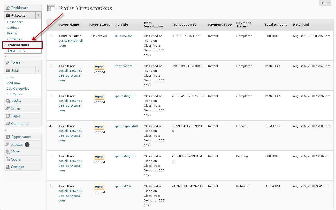Screen dimensions: 336x210
Task: Collapse sidebar using upper separator arrow
Action: click(x=6, y=56)
